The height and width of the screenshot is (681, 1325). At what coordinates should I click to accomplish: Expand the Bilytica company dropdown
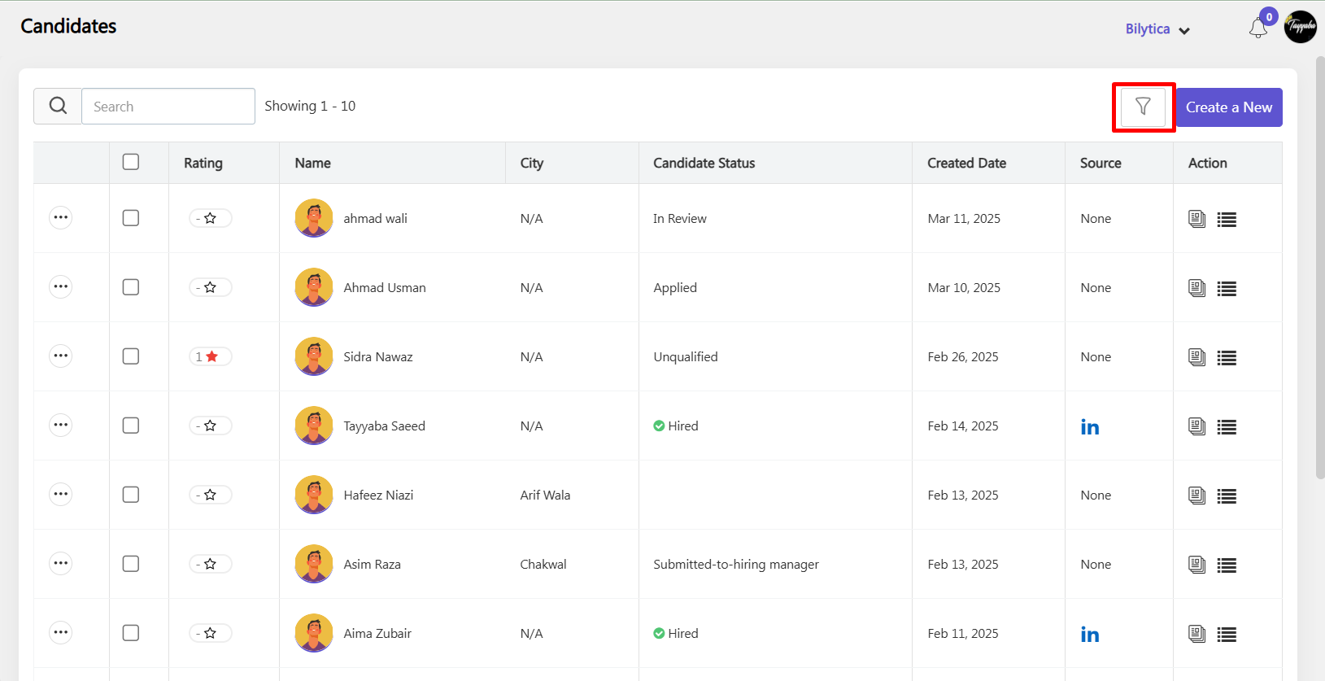pos(1157,29)
